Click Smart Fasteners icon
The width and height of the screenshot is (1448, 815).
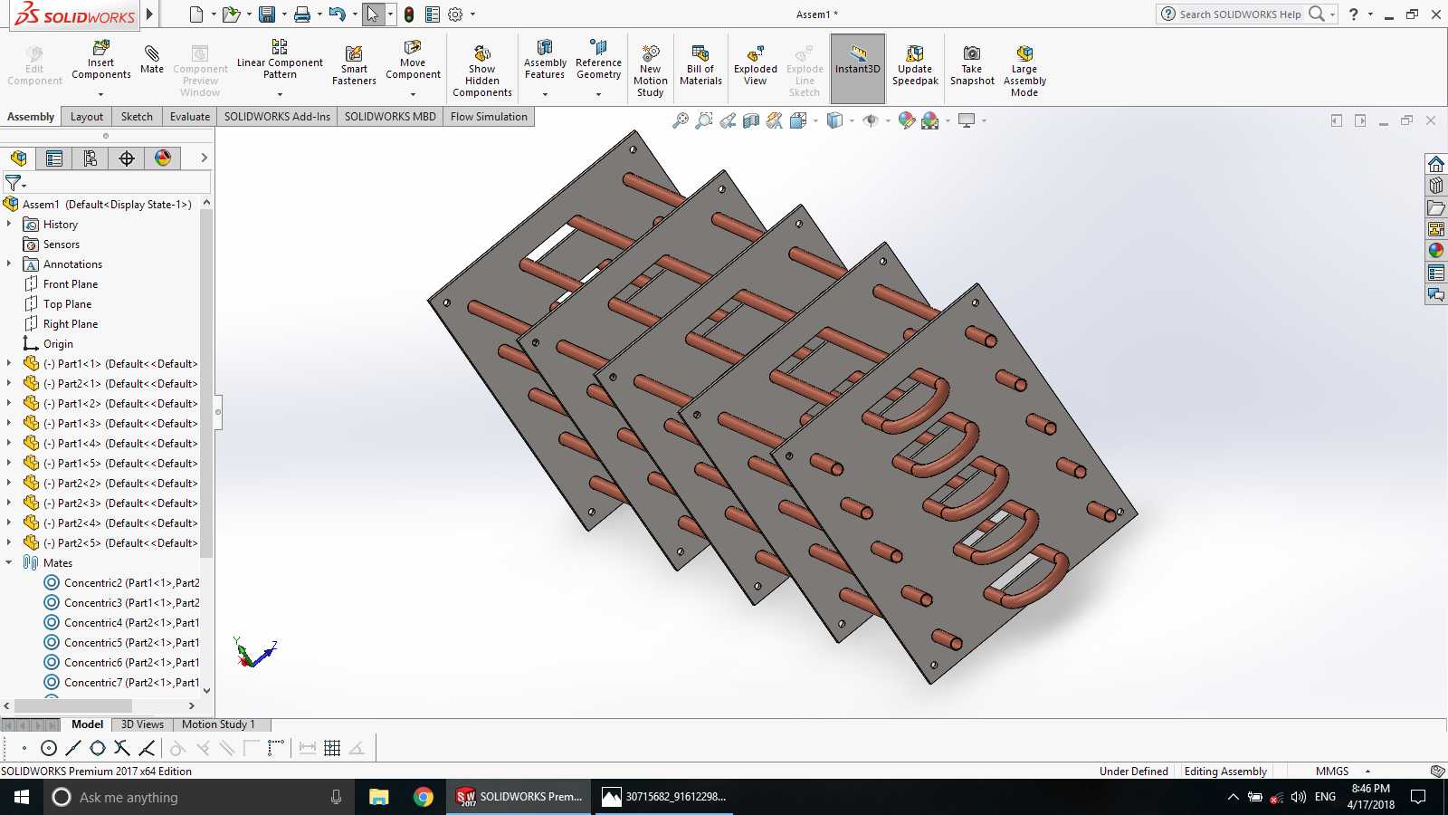click(354, 65)
